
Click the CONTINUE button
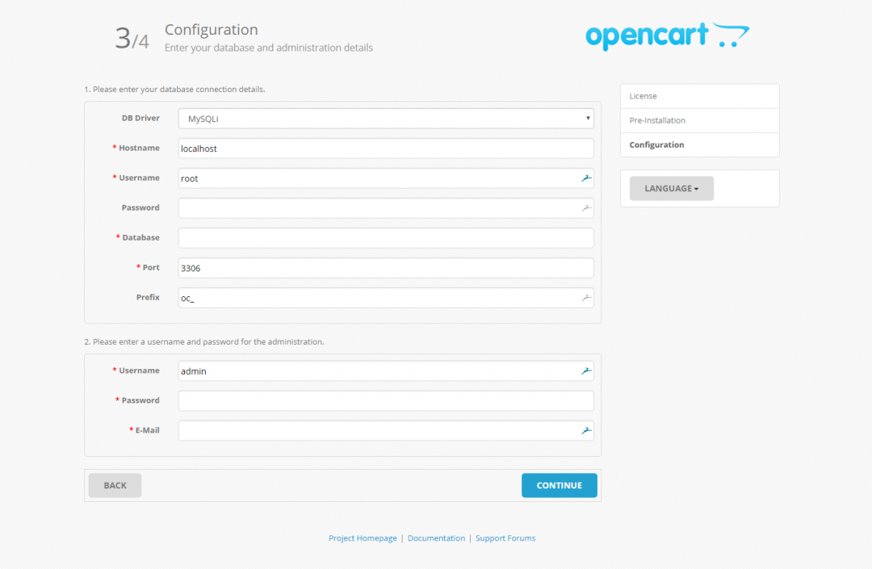click(x=559, y=485)
